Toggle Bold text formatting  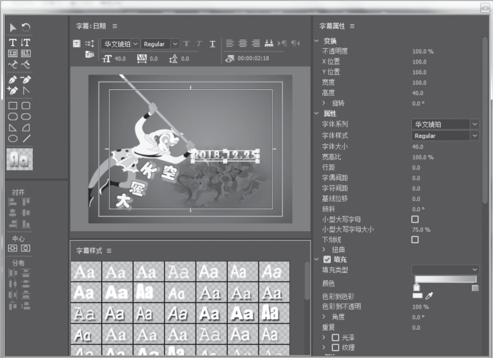186,44
